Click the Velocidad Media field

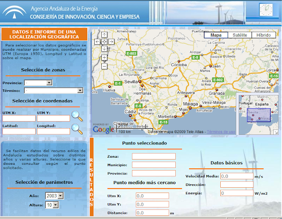(237, 176)
